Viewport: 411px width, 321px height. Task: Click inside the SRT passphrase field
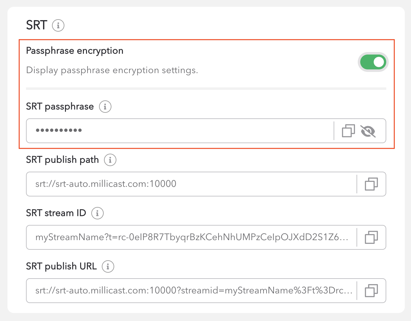coord(180,131)
